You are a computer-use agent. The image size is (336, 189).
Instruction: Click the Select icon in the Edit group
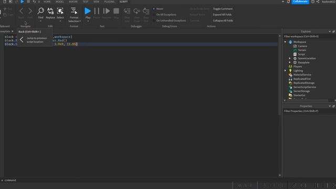click(x=60, y=10)
